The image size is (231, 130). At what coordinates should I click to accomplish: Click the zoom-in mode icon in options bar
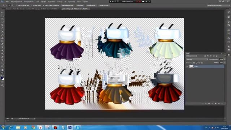point(9,5)
